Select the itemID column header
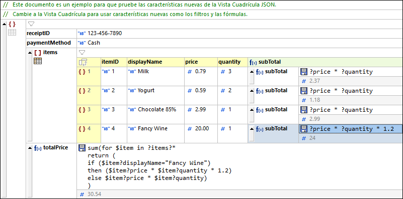 point(114,62)
